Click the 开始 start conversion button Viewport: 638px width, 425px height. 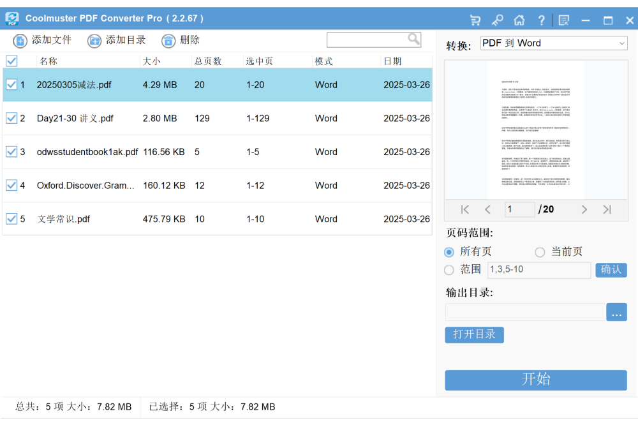click(x=535, y=380)
